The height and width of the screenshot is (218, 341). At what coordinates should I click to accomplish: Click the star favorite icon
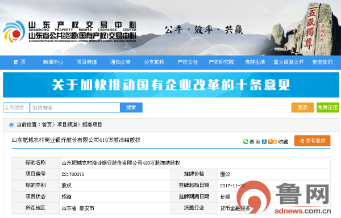275,142
